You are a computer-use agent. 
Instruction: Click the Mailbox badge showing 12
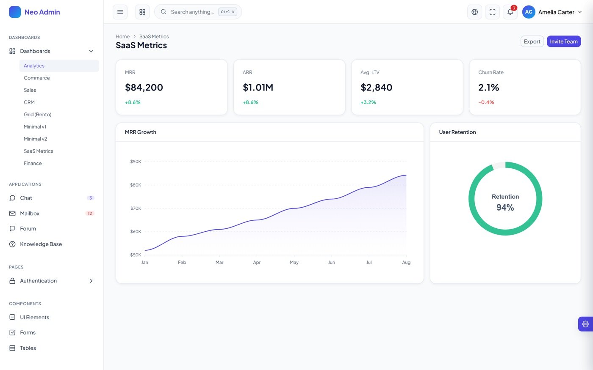(x=90, y=214)
